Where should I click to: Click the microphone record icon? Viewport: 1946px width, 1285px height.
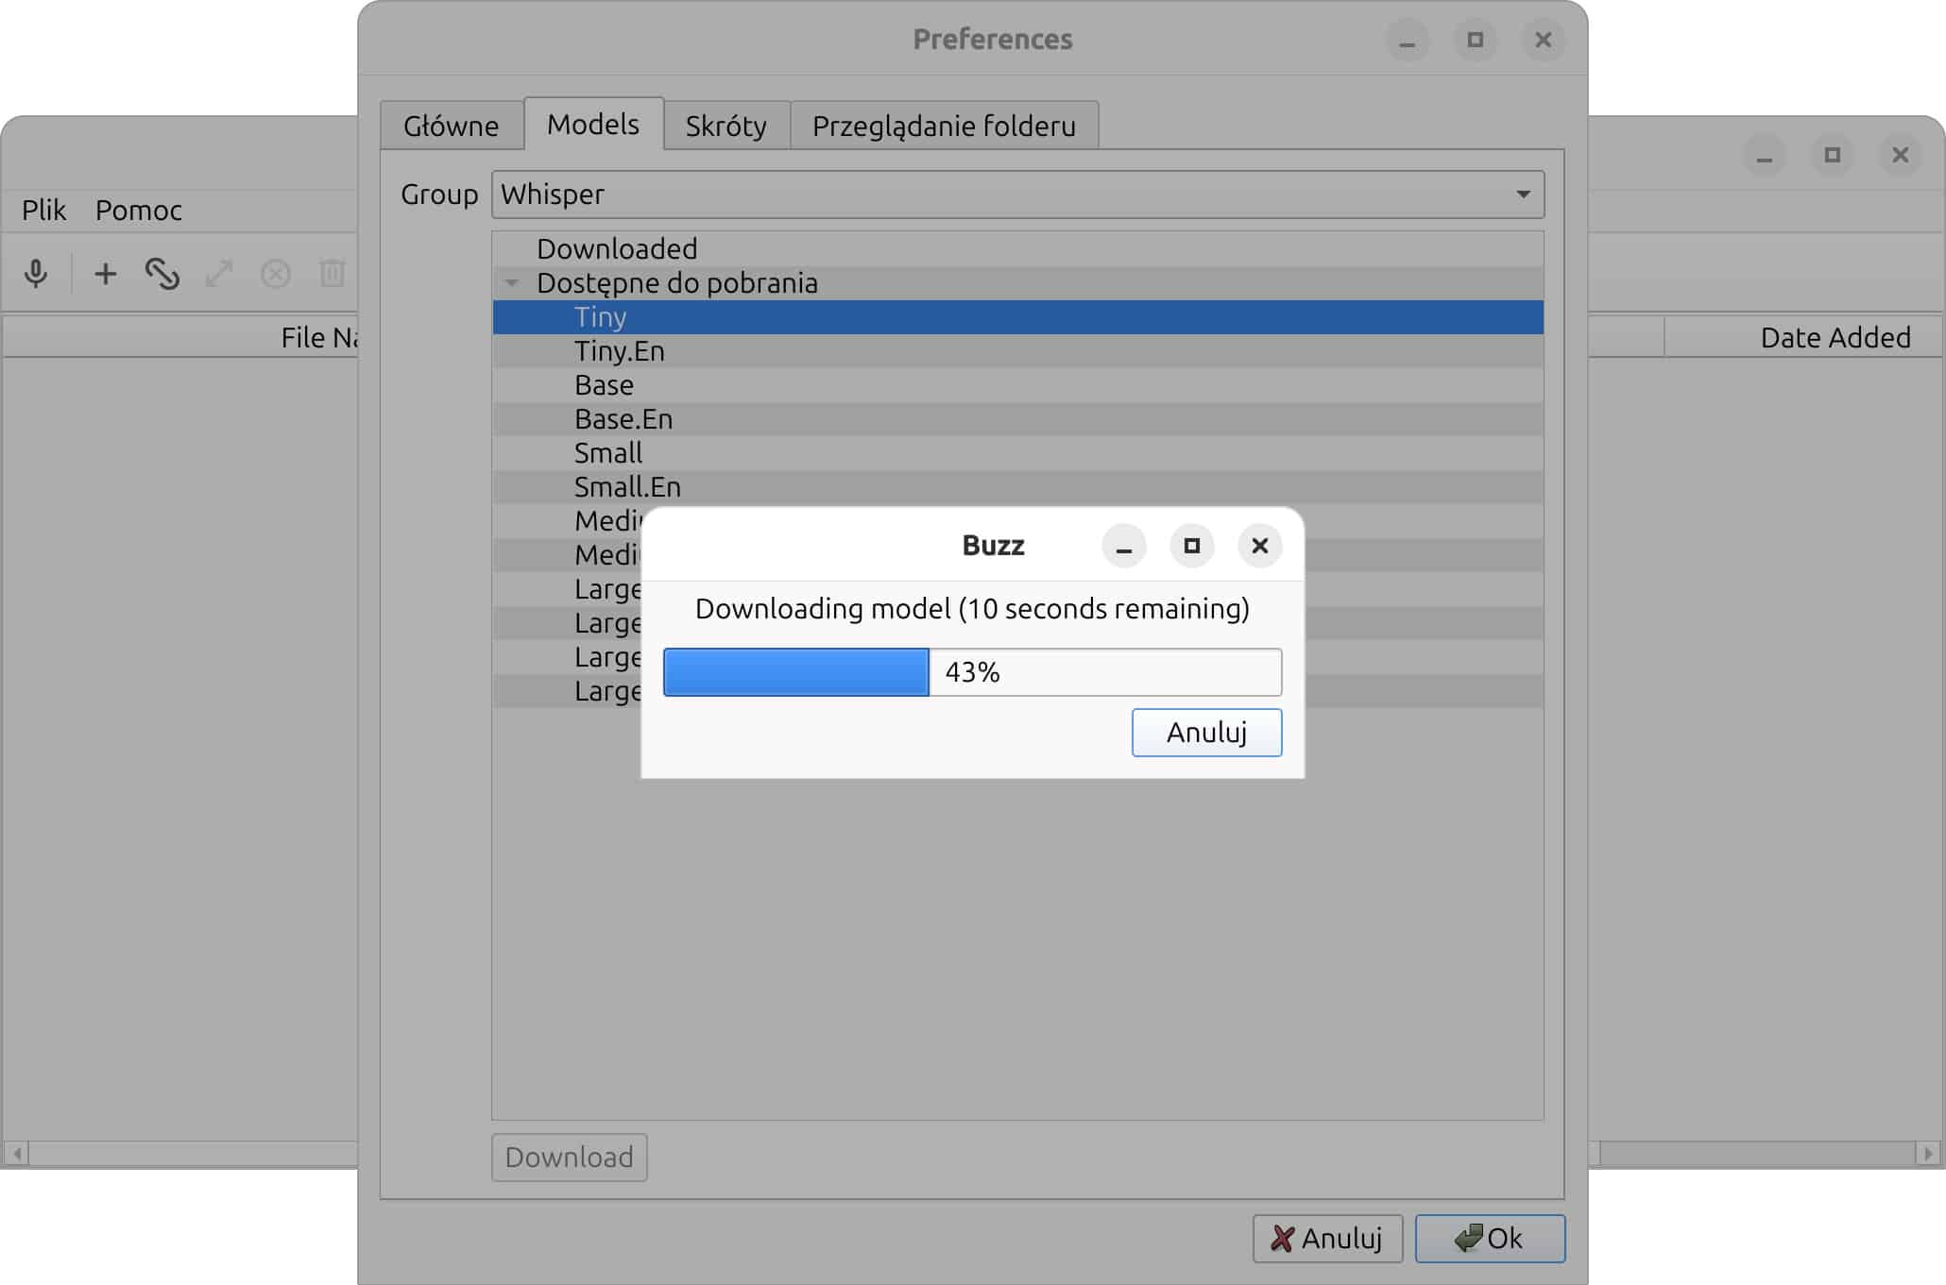coord(36,274)
